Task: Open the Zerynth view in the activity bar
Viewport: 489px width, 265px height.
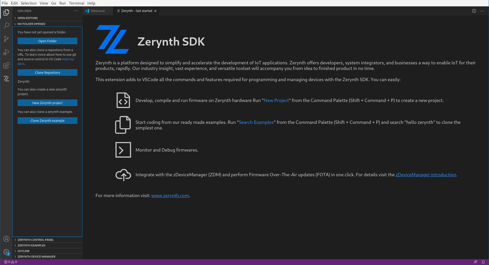Action: pos(6,79)
